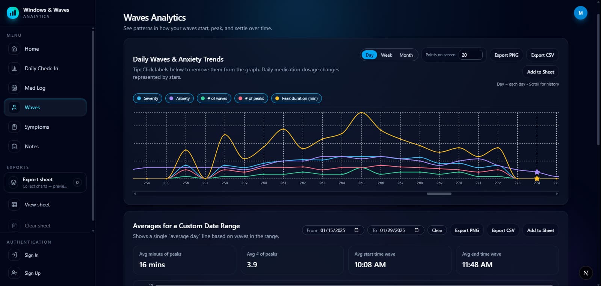Screen dimensions: 601x286
Task: Switch trends view to Week
Action: [387, 55]
